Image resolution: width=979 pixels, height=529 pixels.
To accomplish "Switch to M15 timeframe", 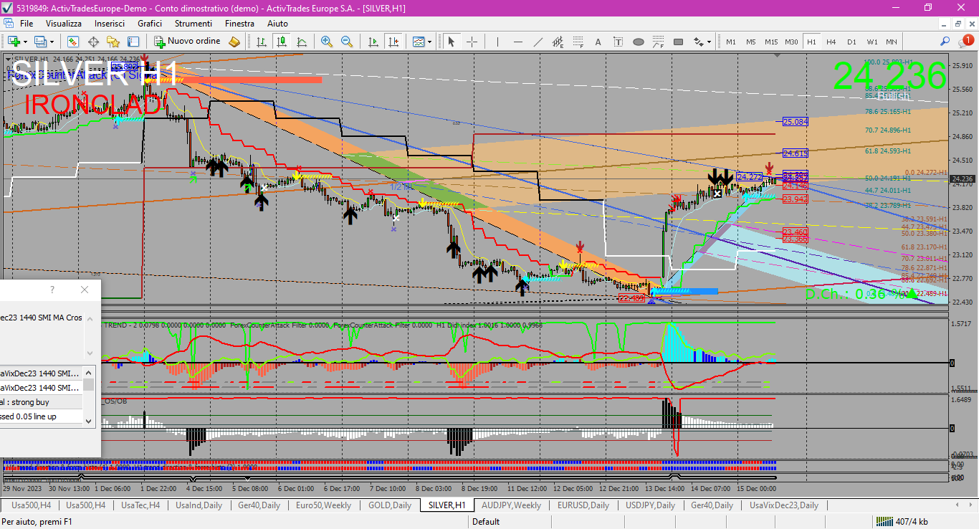I will point(771,42).
